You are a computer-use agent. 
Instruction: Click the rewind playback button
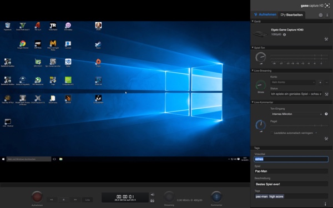pos(52,200)
